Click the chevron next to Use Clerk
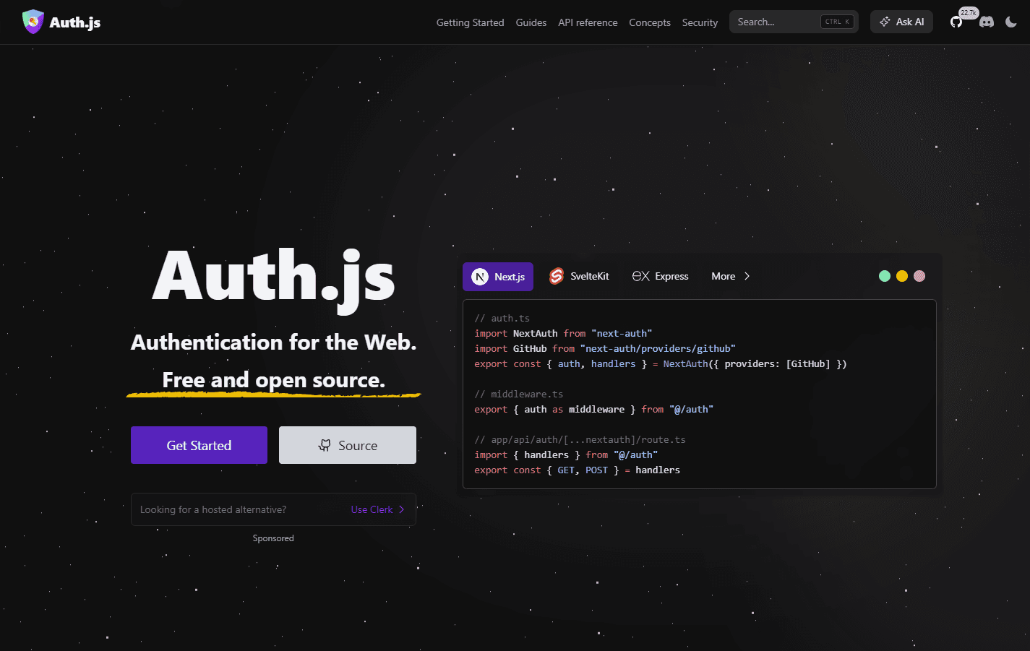Viewport: 1030px width, 651px height. tap(402, 510)
